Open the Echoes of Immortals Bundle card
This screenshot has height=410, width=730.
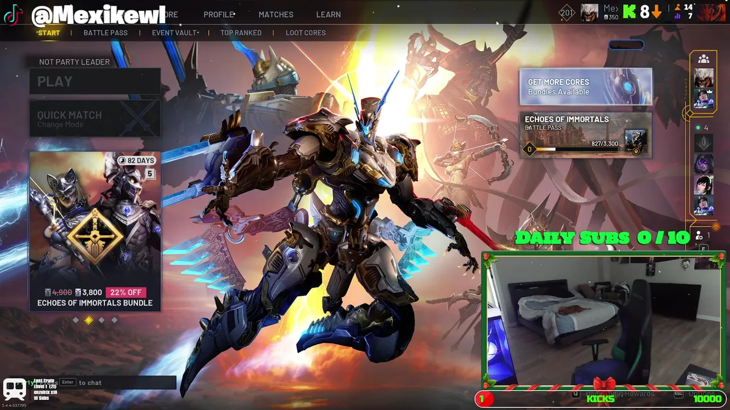(x=95, y=231)
